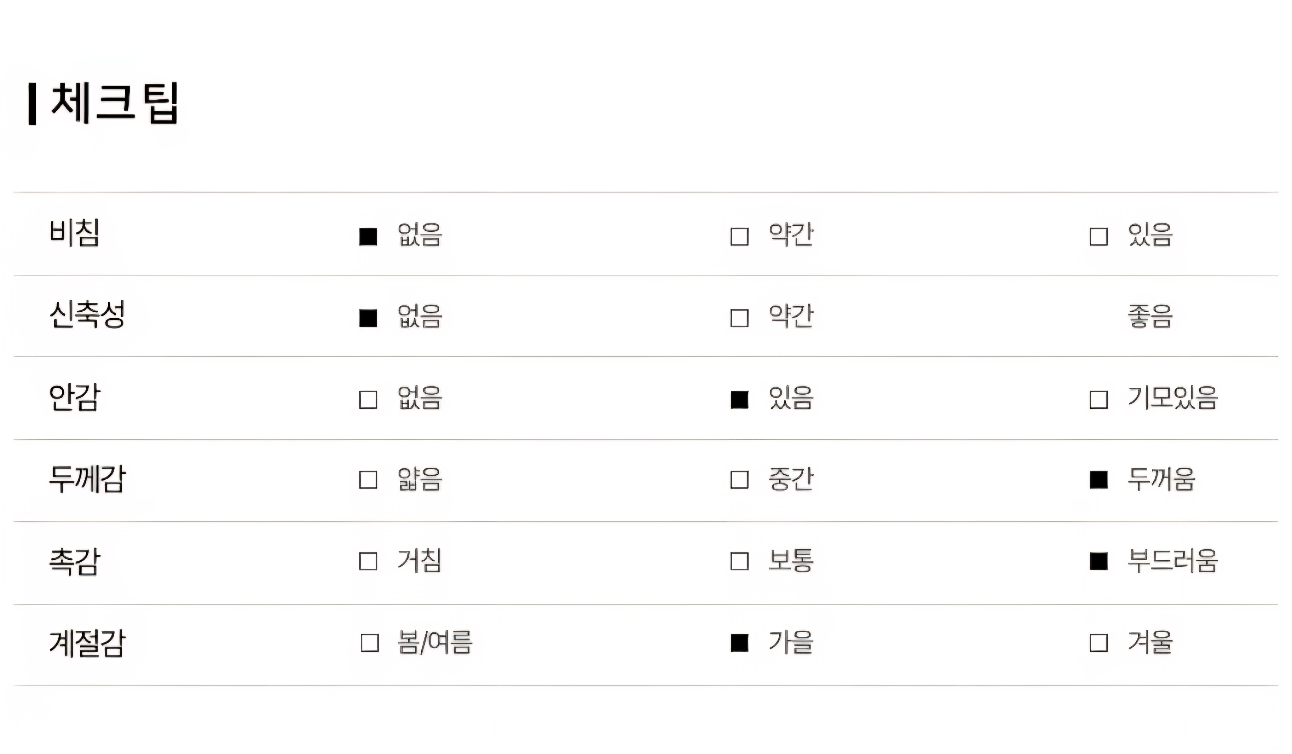The width and height of the screenshot is (1292, 754).
Task: Select the 기모있음 checkbox
Action: tap(1098, 399)
